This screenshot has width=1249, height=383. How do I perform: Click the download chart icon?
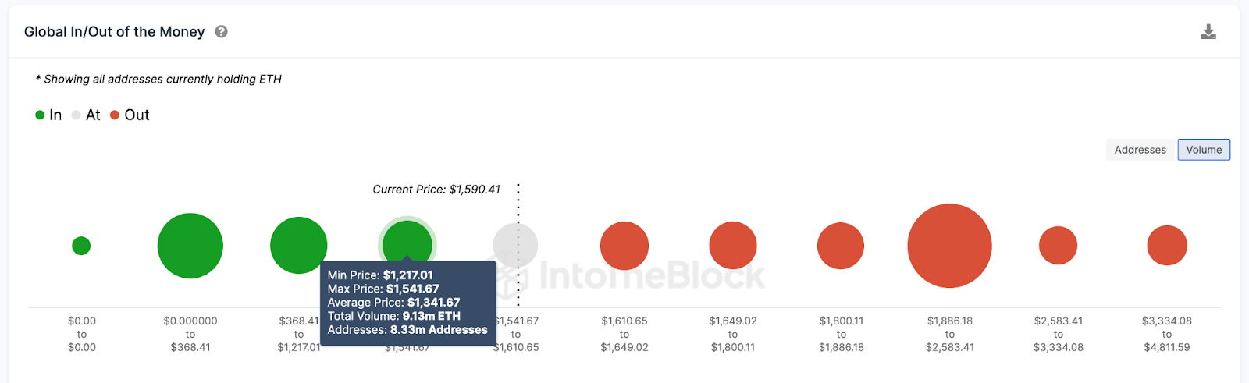[x=1208, y=32]
